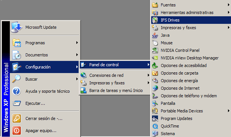Screen dimensions: 231x137
Task: Click the Panel de control icon
Action: point(84,65)
